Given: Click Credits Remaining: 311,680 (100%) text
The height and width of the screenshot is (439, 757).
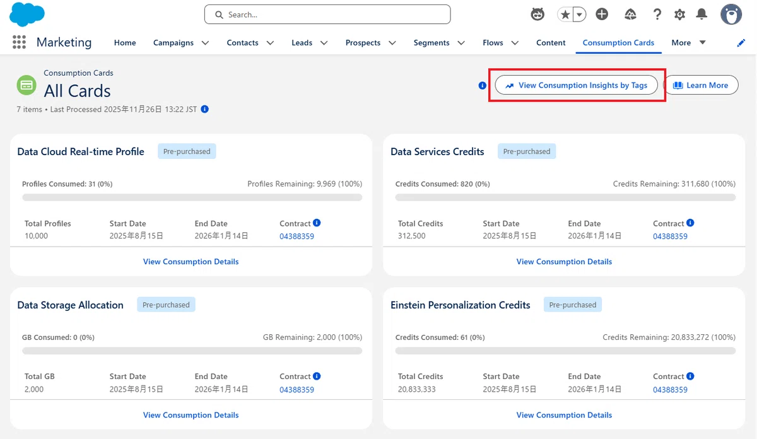Looking at the screenshot, I should [x=674, y=184].
